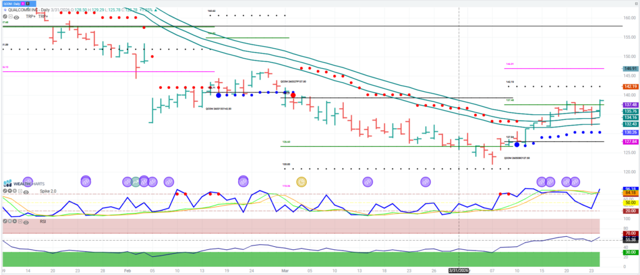Click the orange 142.19 price axis label

629,86
